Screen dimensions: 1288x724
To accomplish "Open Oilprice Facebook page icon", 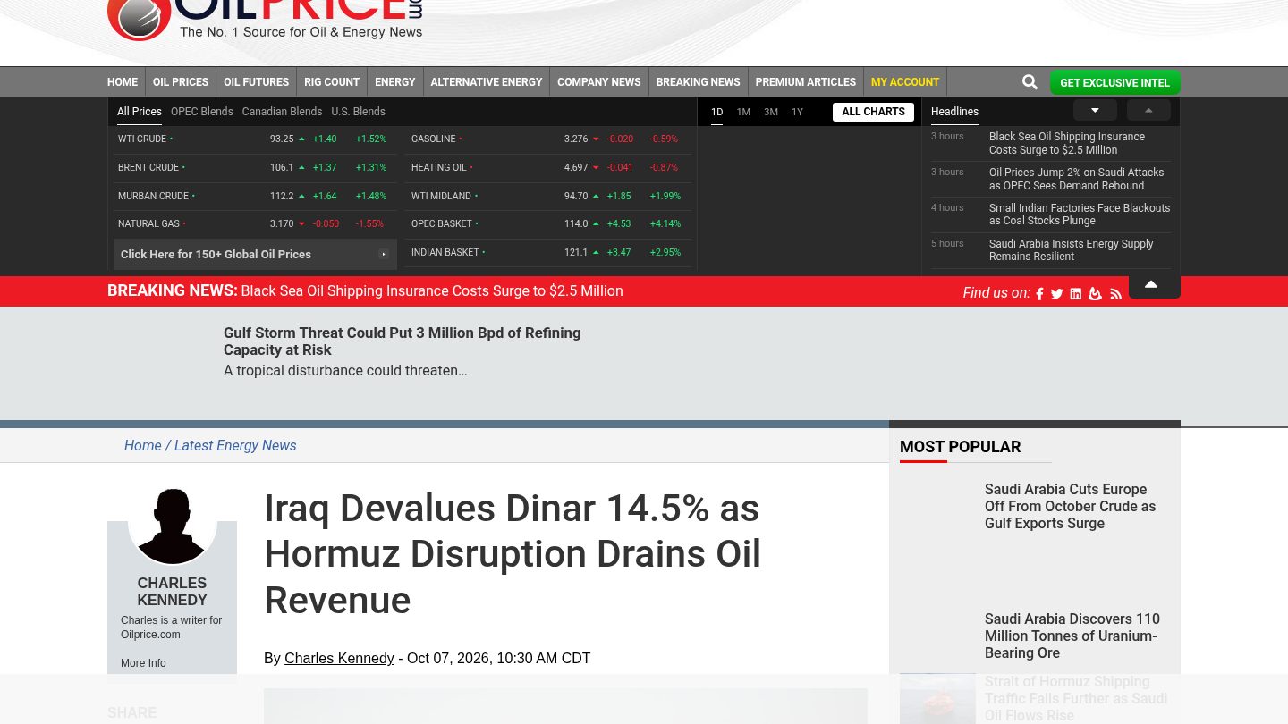I will pos(1039,294).
